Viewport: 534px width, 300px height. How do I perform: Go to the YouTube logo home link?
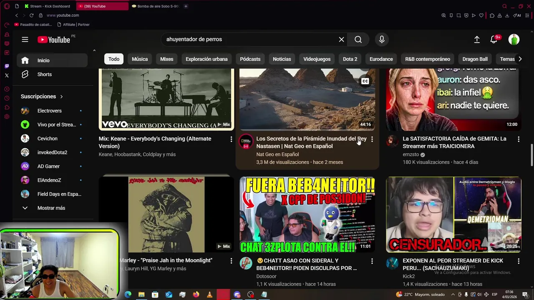pyautogui.click(x=54, y=40)
